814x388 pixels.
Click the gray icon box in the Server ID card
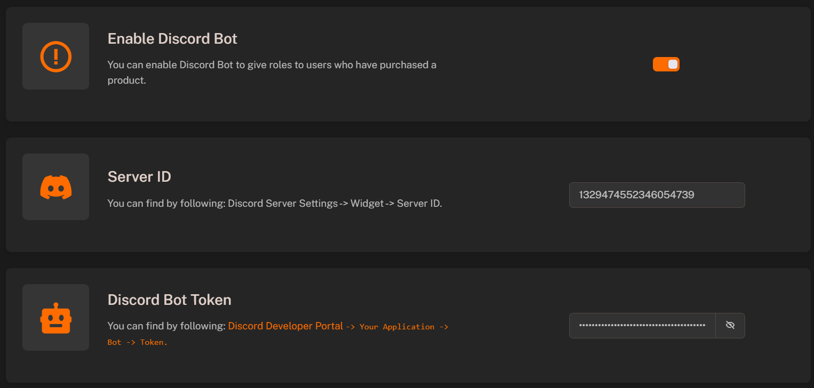click(x=55, y=187)
